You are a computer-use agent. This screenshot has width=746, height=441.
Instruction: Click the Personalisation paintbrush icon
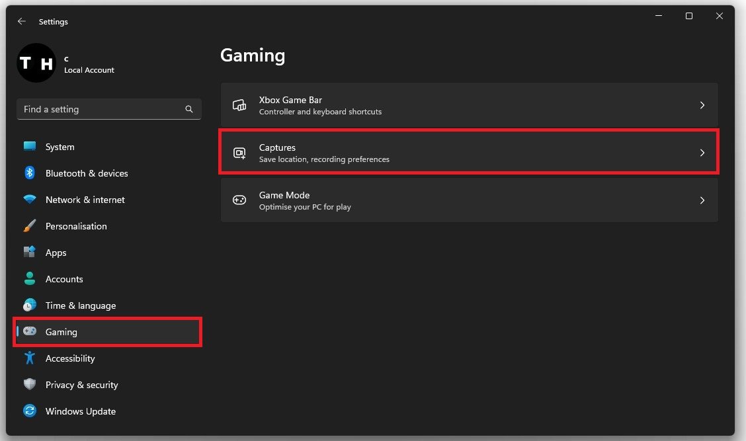pyautogui.click(x=30, y=226)
